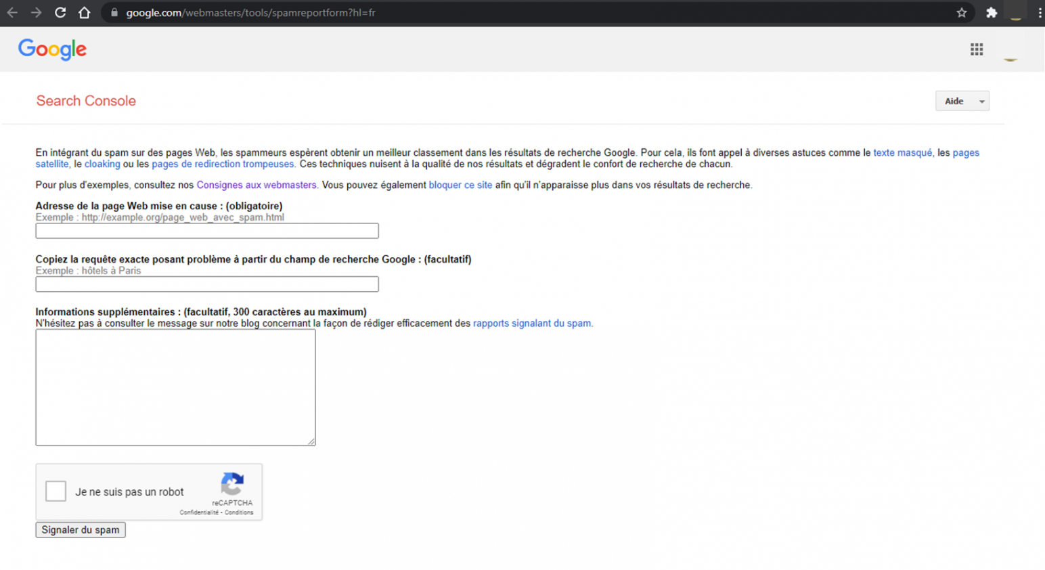Viewport: 1045px width, 570px height.
Task: Click the 'Informations supplémentaires' label
Action: tap(201, 312)
